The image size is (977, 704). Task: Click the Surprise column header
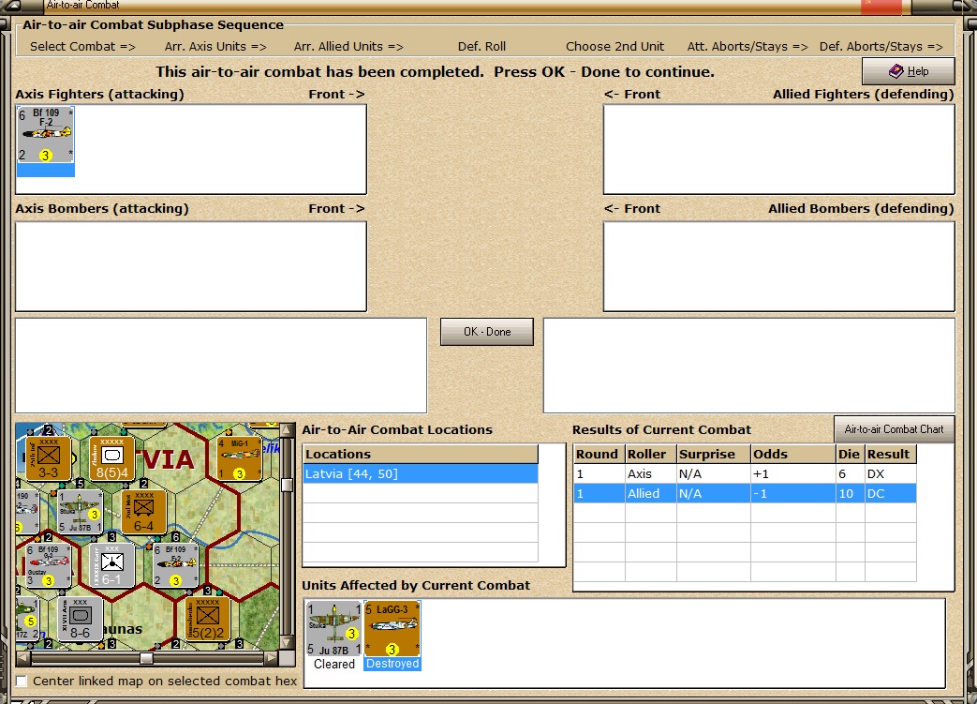[x=714, y=454]
